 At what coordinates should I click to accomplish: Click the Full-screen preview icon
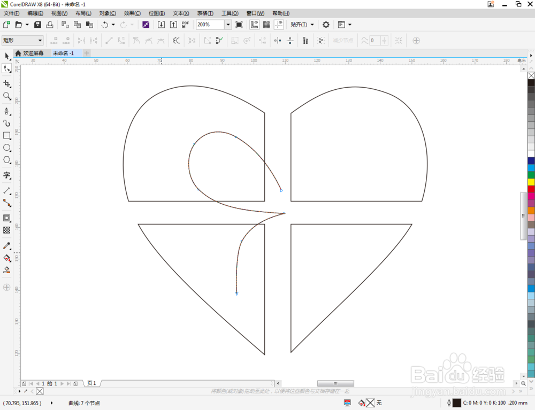(239, 25)
